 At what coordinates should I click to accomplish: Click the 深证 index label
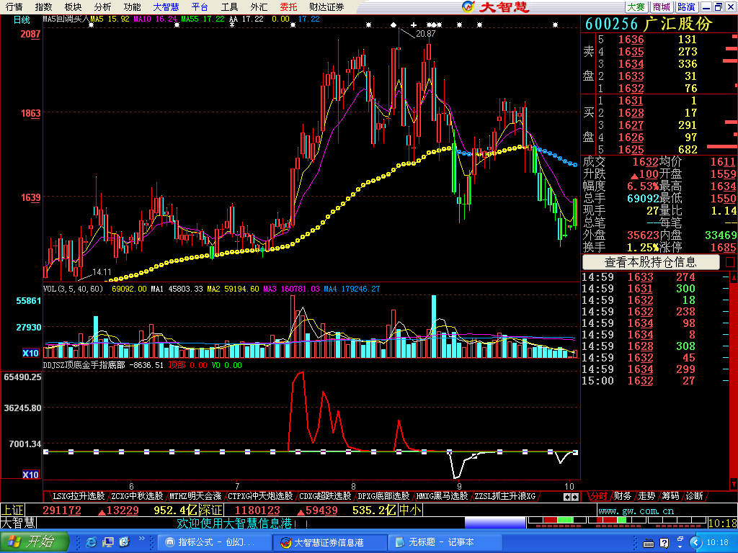pyautogui.click(x=210, y=511)
